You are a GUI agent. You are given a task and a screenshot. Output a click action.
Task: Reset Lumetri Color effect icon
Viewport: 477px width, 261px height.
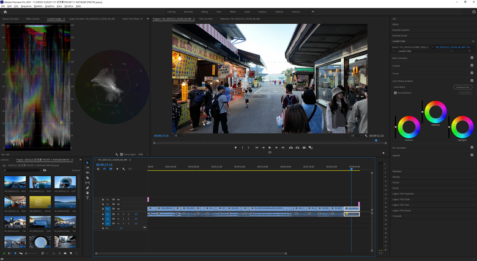[x=470, y=51]
